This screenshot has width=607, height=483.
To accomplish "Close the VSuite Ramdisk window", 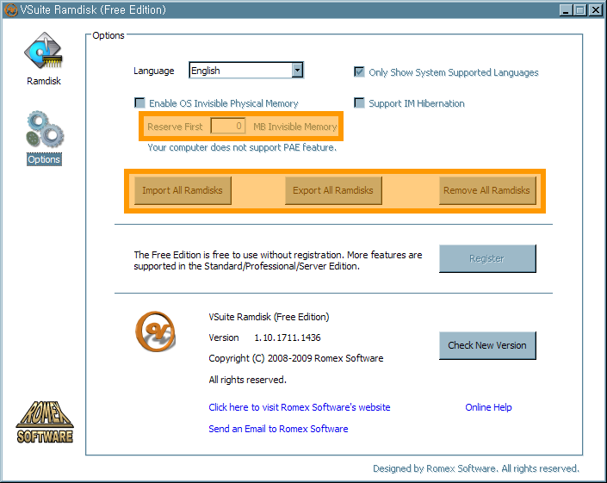I will 595,9.
